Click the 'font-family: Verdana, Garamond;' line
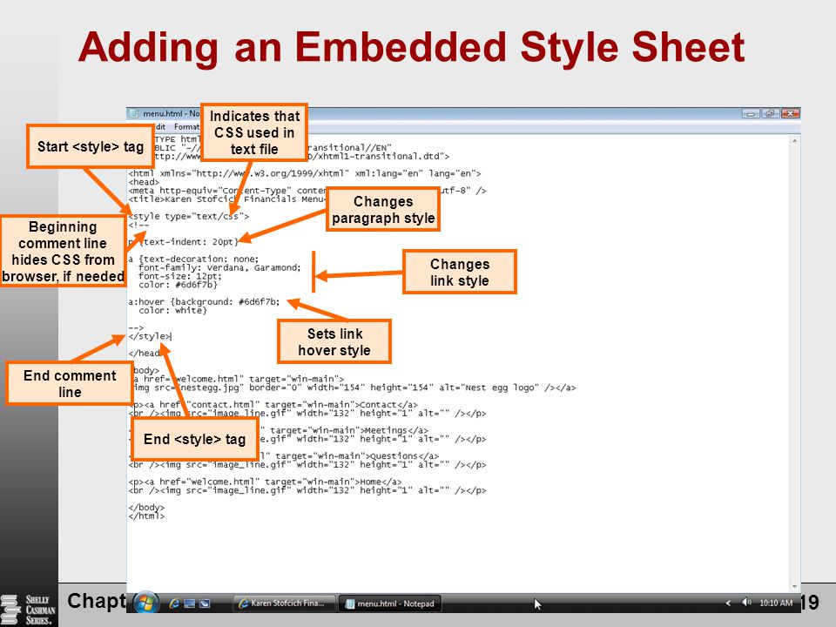This screenshot has height=627, width=836. pyautogui.click(x=219, y=267)
